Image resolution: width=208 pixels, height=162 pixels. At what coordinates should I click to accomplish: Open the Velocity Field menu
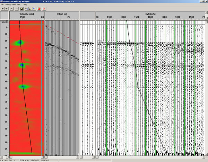10,4
